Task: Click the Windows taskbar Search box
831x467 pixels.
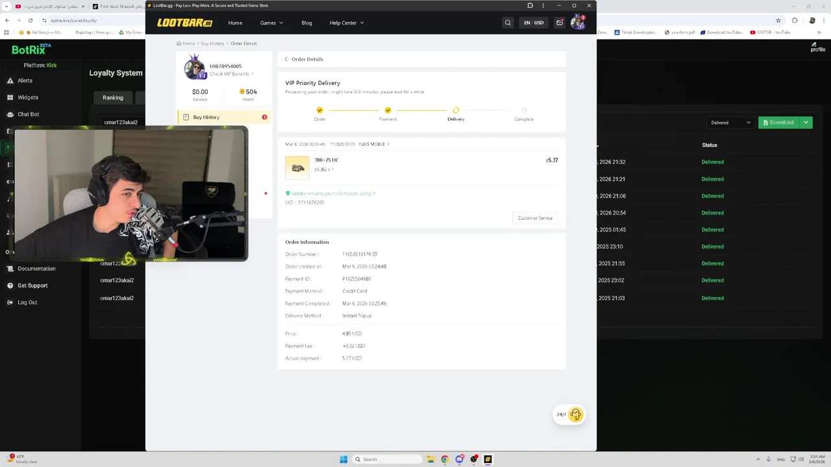Action: [x=388, y=459]
